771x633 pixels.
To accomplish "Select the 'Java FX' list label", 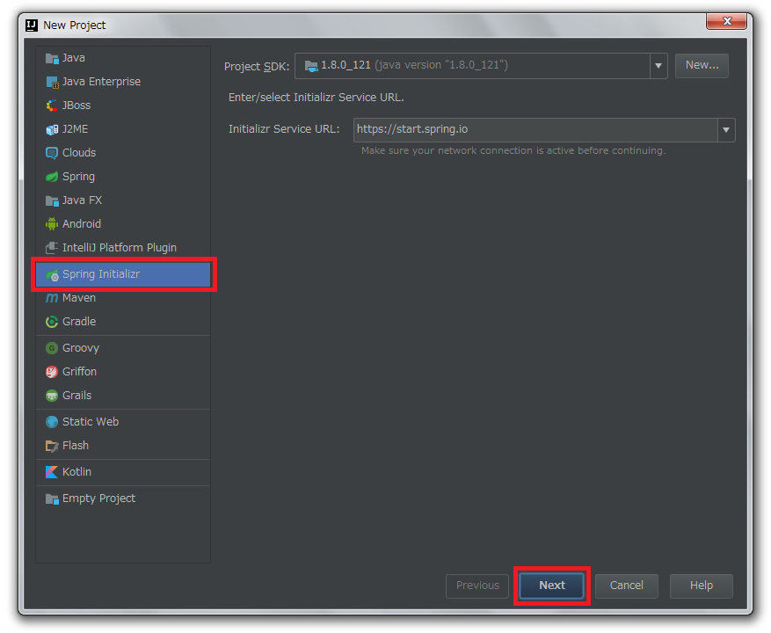I will point(82,200).
